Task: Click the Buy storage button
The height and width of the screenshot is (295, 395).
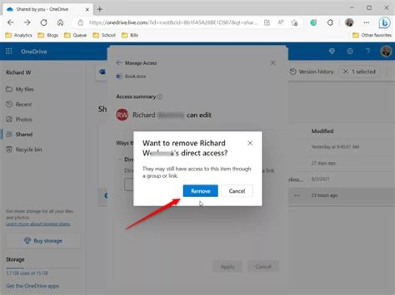Action: (43, 241)
